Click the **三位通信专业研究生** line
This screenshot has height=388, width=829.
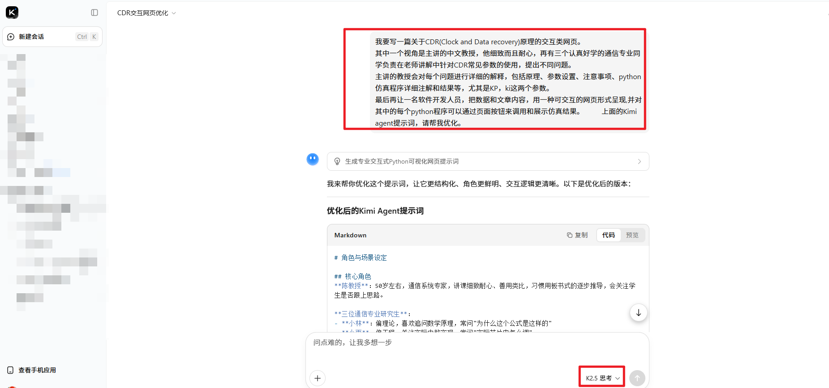[x=372, y=314]
